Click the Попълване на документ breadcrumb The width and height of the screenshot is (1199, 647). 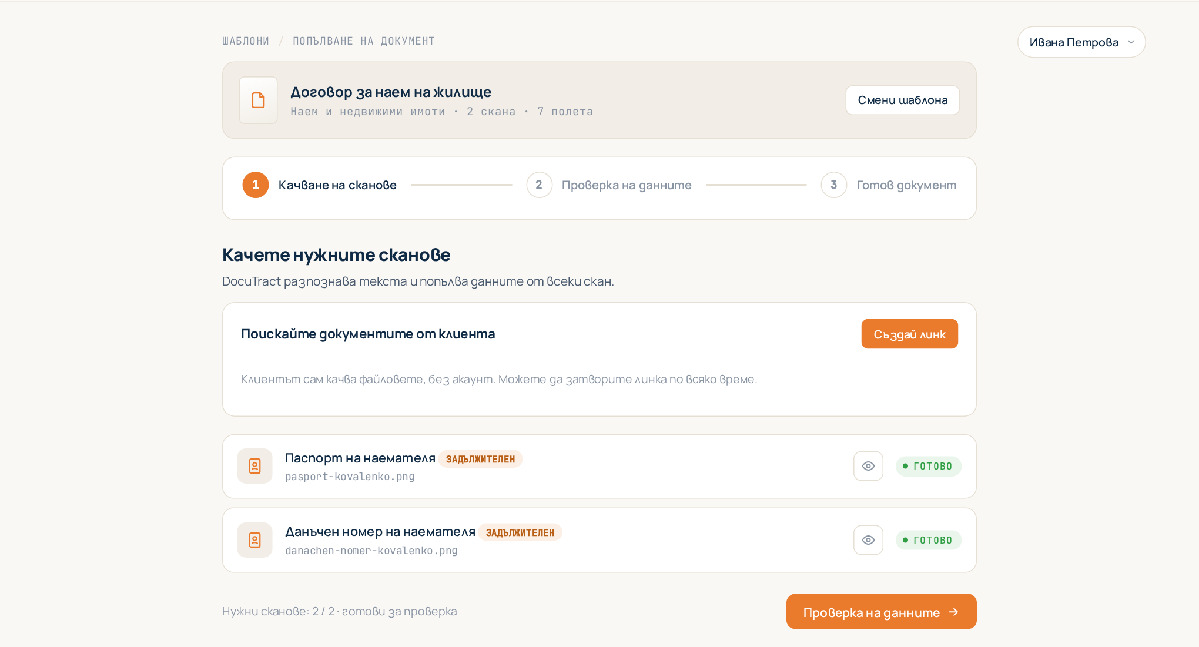click(364, 41)
